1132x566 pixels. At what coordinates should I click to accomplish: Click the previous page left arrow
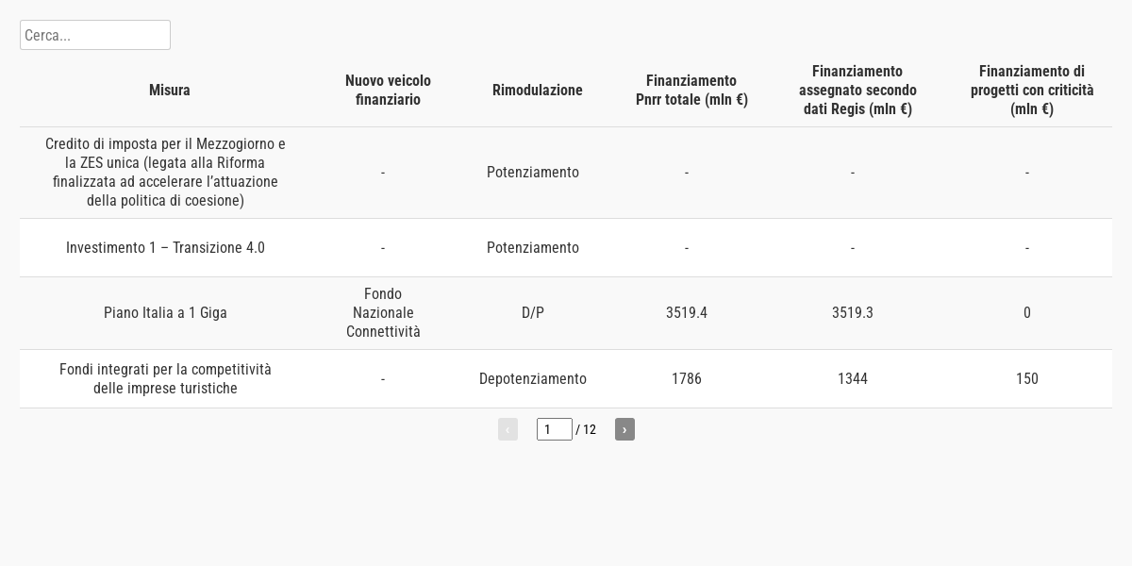point(508,429)
